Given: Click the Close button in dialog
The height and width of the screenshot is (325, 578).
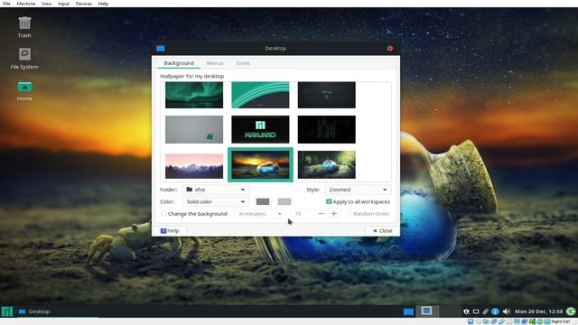Looking at the screenshot, I should 382,231.
